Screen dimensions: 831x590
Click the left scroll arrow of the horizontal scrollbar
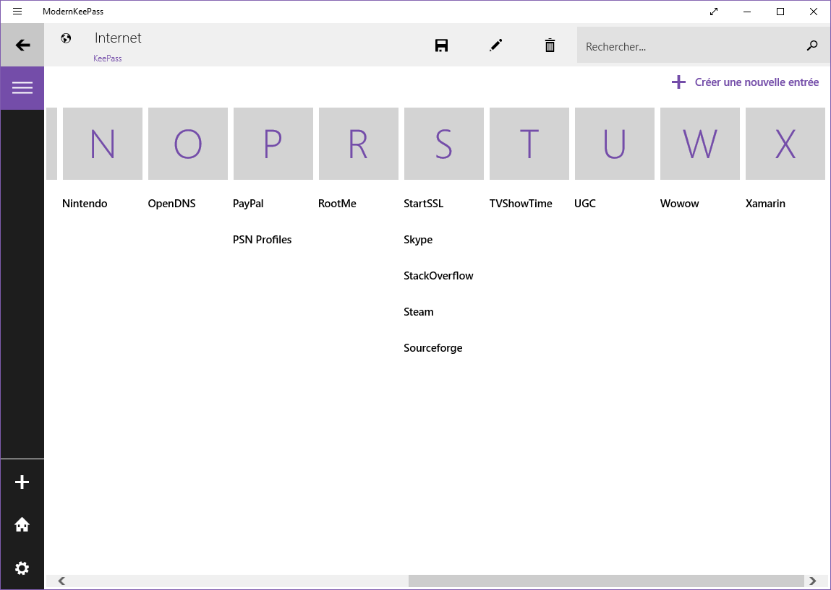[61, 581]
